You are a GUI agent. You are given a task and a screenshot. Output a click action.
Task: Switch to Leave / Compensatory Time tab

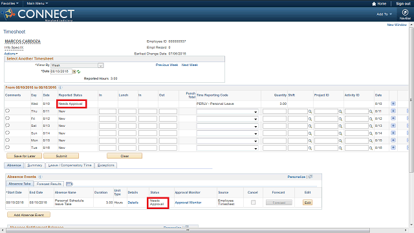coord(70,166)
